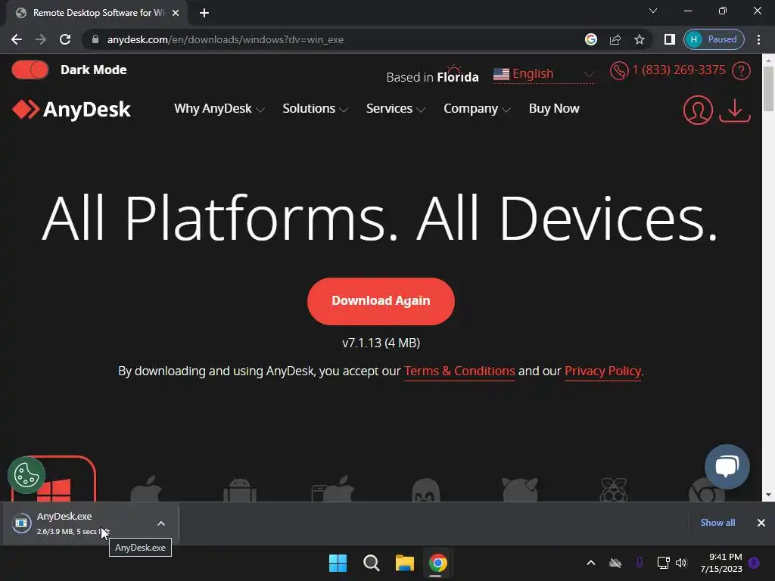Screen dimensions: 775x581
Task: Select the Apple macOS platform icon
Action: 146,489
